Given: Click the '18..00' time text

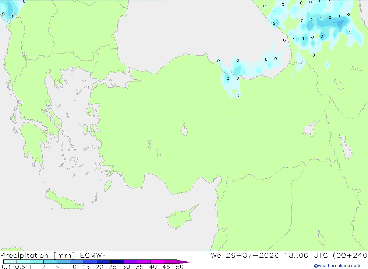Looking at the screenshot, I should coord(296,255).
